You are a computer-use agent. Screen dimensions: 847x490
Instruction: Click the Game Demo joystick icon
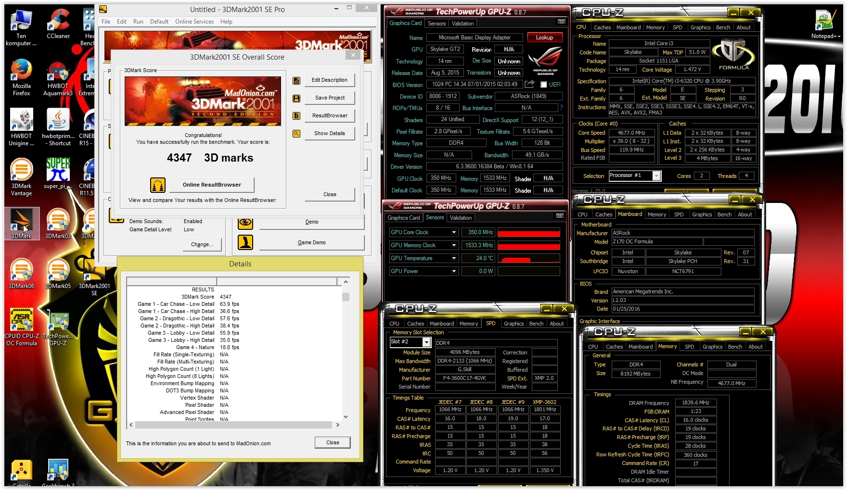click(245, 242)
